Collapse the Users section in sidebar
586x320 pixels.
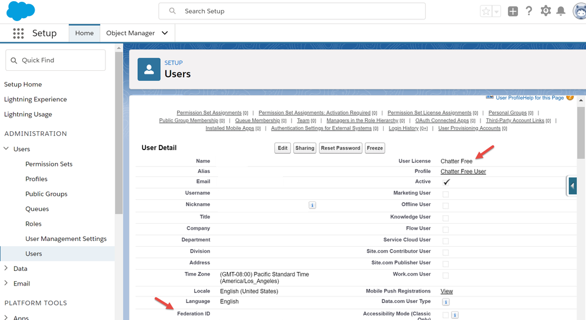click(x=6, y=149)
